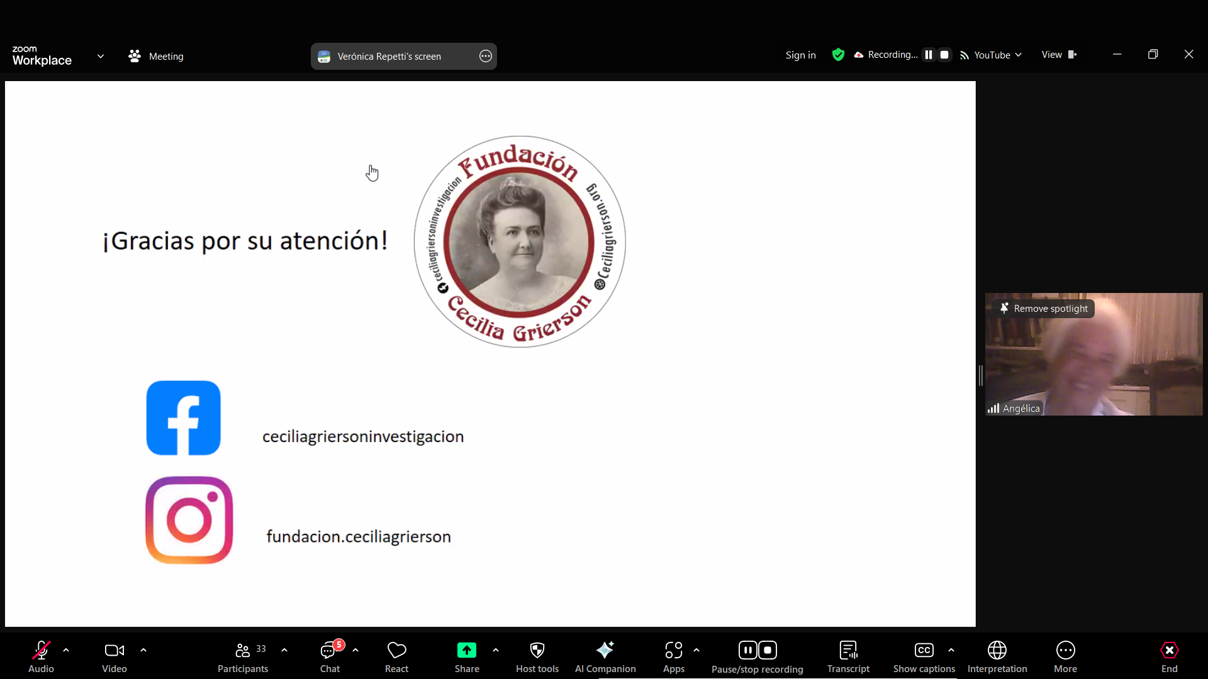The width and height of the screenshot is (1208, 679).
Task: Launch the AI Companion sparkle icon
Action: point(605,656)
